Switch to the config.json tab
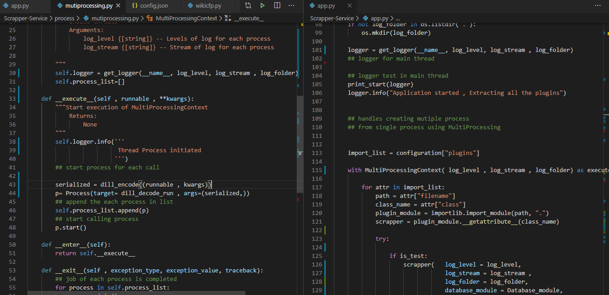 pyautogui.click(x=153, y=6)
